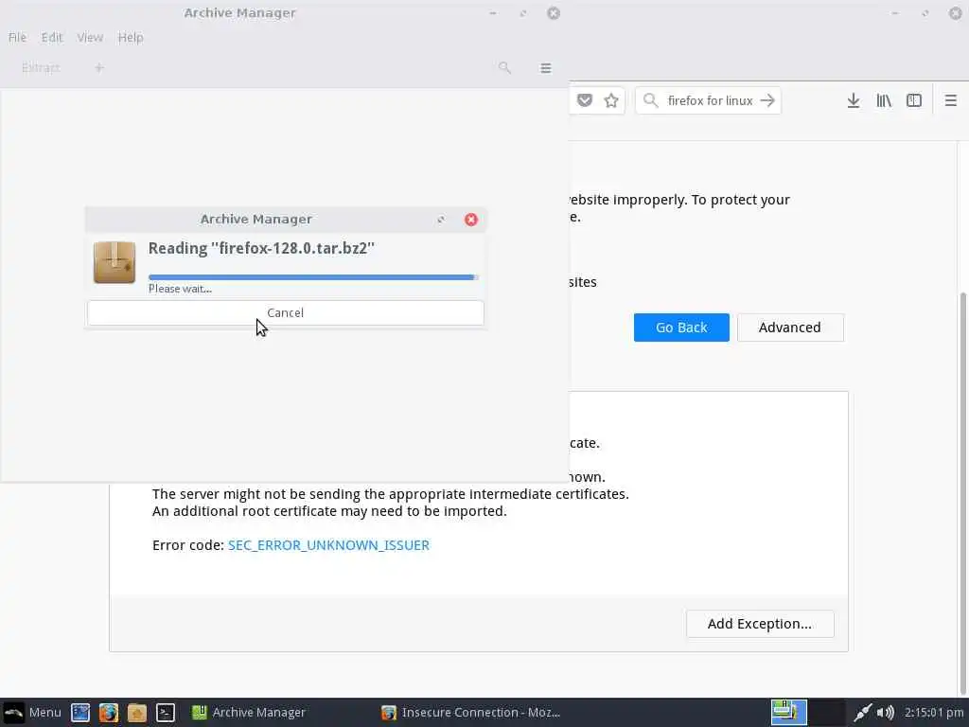
Task: Open the View menu in Archive Manager
Action: tap(90, 37)
